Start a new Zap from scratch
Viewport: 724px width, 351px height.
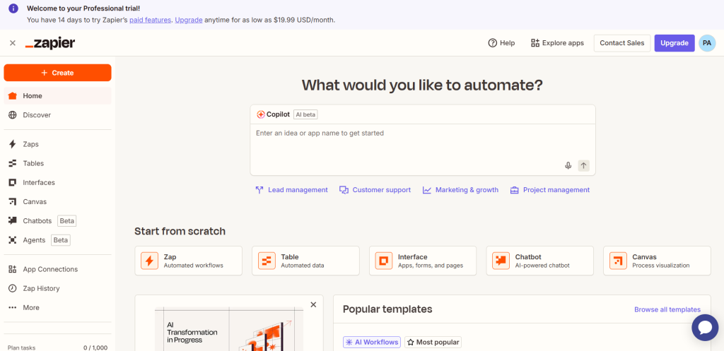tap(188, 261)
